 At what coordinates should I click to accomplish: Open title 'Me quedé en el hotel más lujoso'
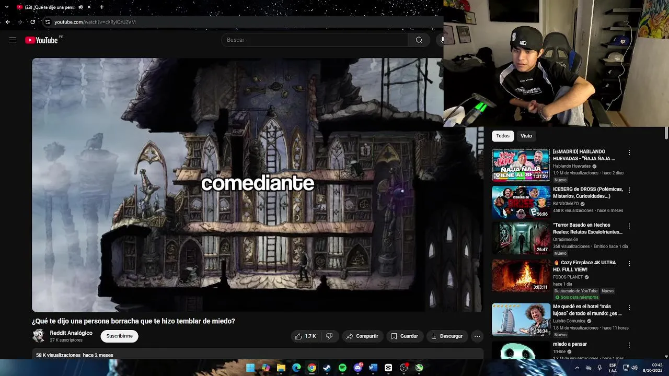coord(587,310)
